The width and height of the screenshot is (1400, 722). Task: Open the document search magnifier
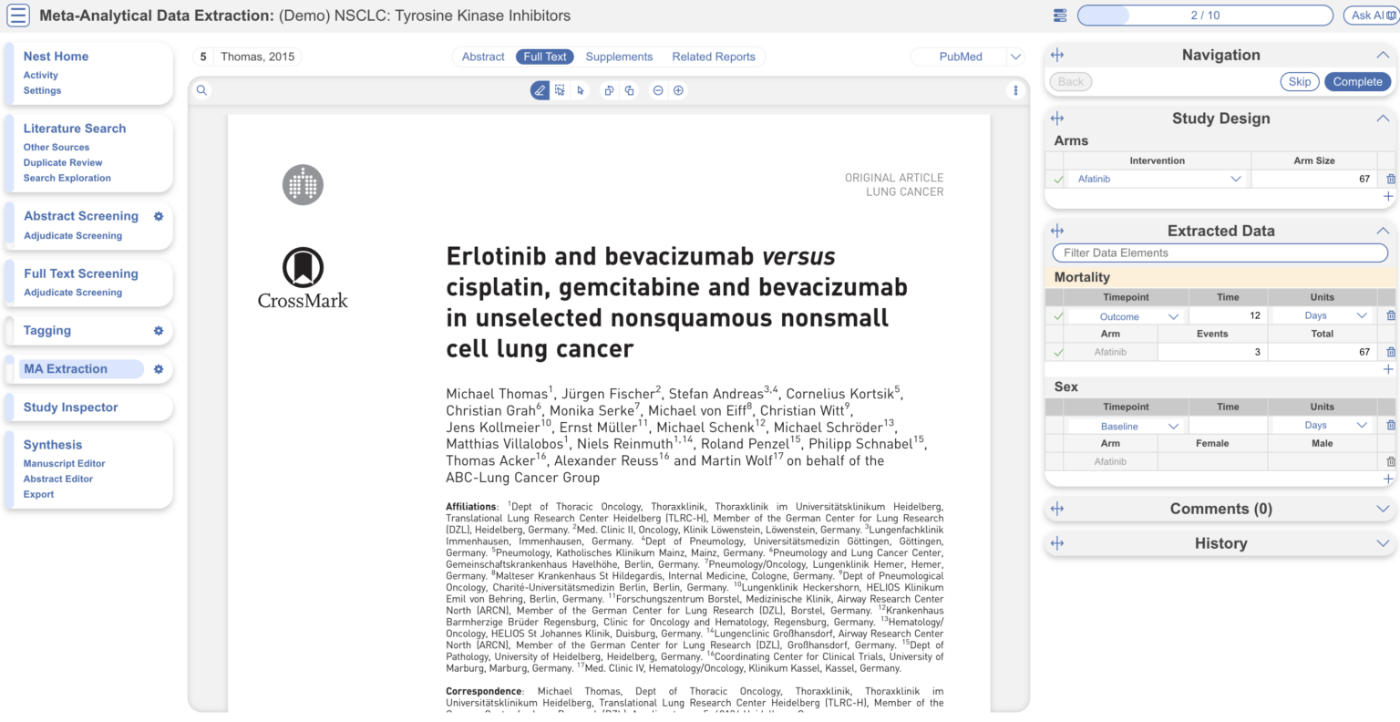click(201, 90)
